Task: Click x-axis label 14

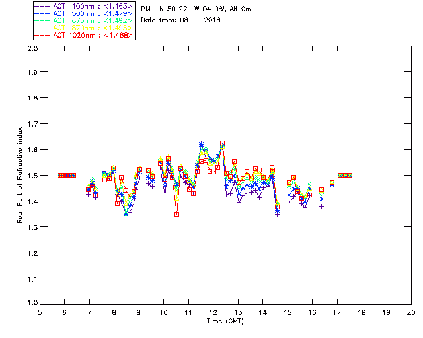Action: [263, 312]
